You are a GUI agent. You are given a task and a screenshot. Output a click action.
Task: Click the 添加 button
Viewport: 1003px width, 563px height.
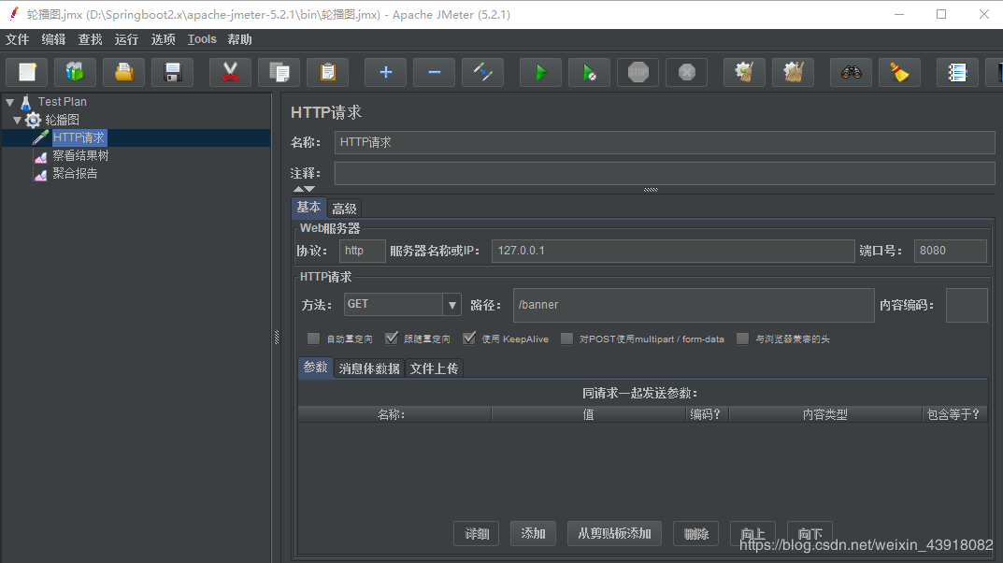click(533, 533)
